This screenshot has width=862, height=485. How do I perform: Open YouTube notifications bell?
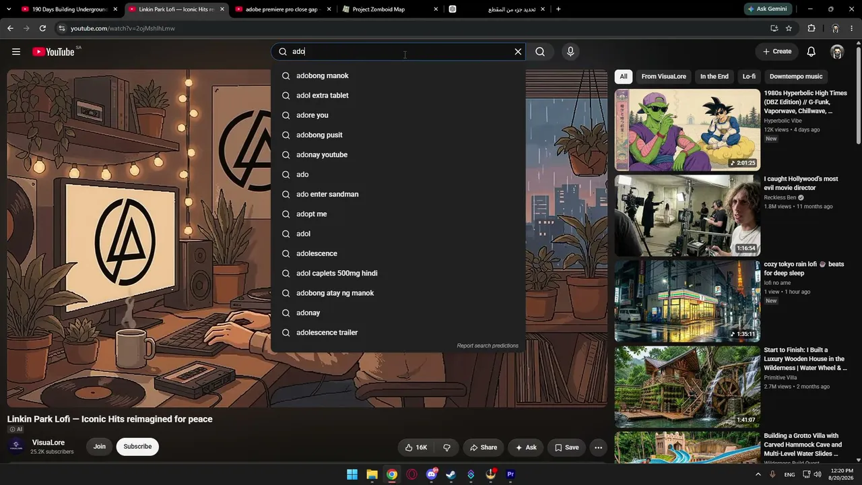811,52
